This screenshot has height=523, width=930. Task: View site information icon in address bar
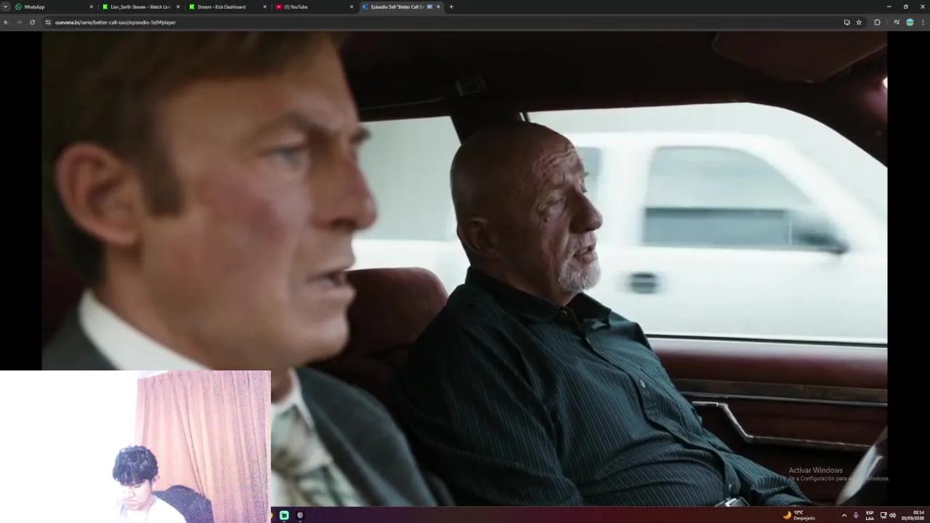[48, 23]
